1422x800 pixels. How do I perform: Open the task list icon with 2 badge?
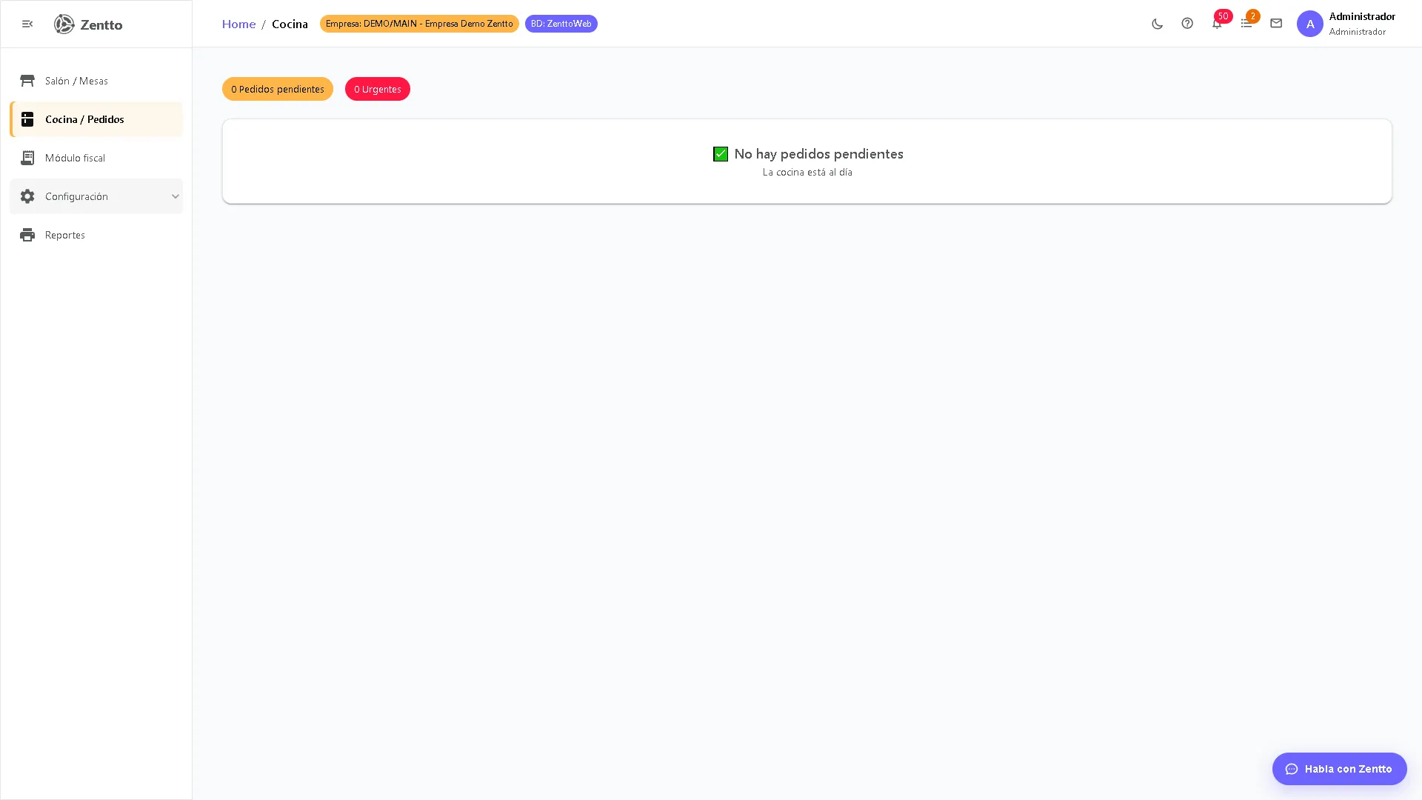click(1246, 24)
